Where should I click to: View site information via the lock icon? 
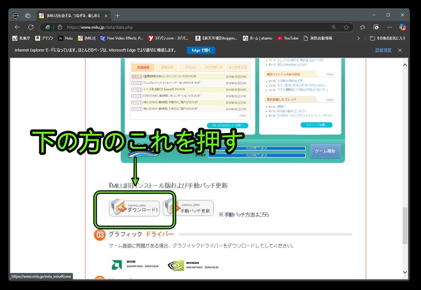click(x=60, y=27)
